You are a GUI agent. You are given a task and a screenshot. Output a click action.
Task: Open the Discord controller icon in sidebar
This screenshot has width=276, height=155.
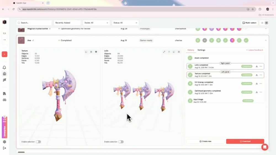pyautogui.click(x=4, y=100)
